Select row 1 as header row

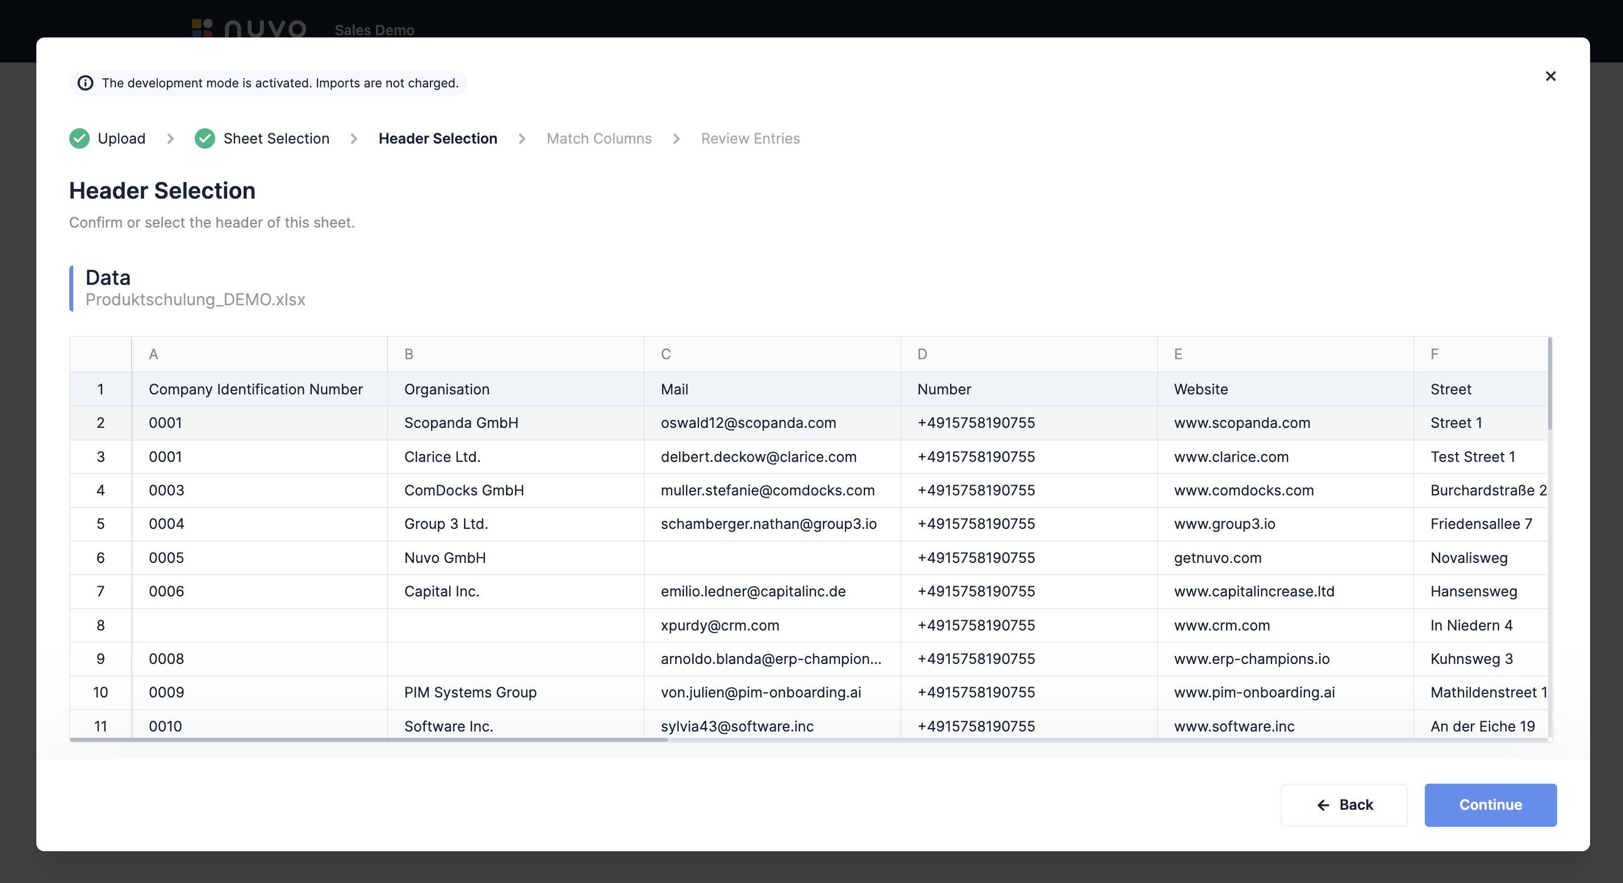[100, 389]
